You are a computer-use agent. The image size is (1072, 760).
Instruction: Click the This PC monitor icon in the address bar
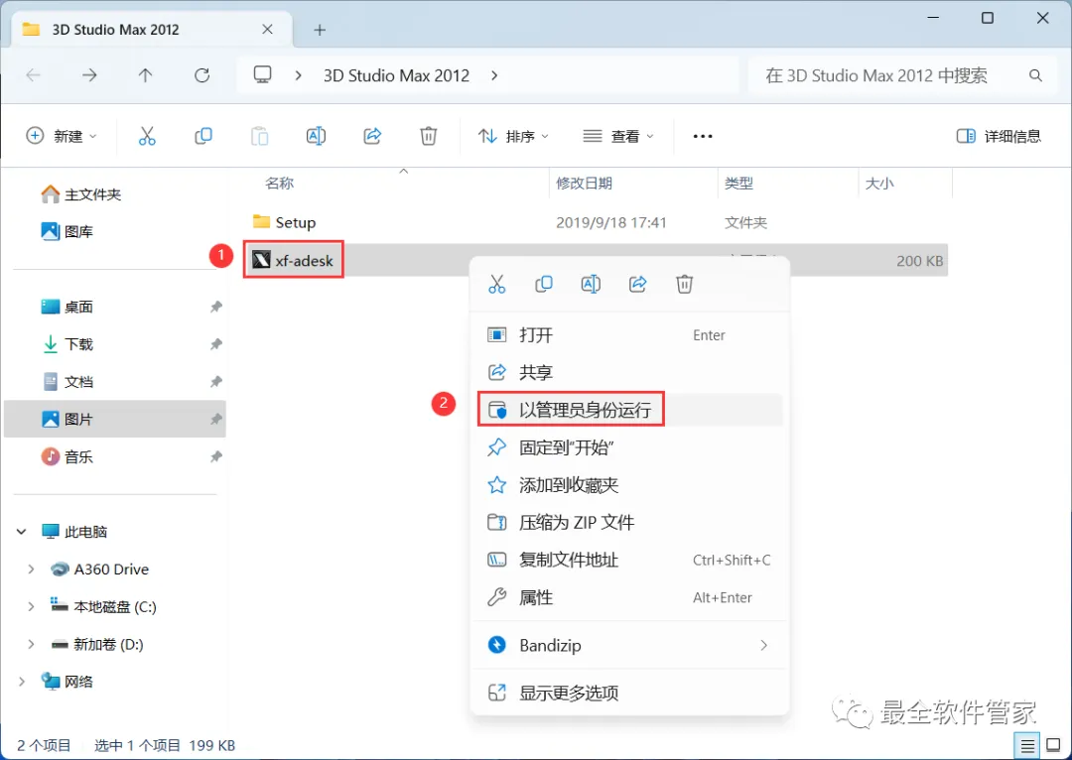point(262,75)
